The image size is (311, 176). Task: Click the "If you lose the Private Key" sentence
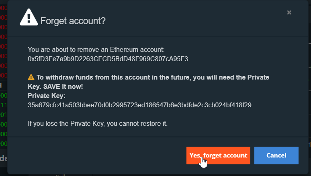coord(98,123)
